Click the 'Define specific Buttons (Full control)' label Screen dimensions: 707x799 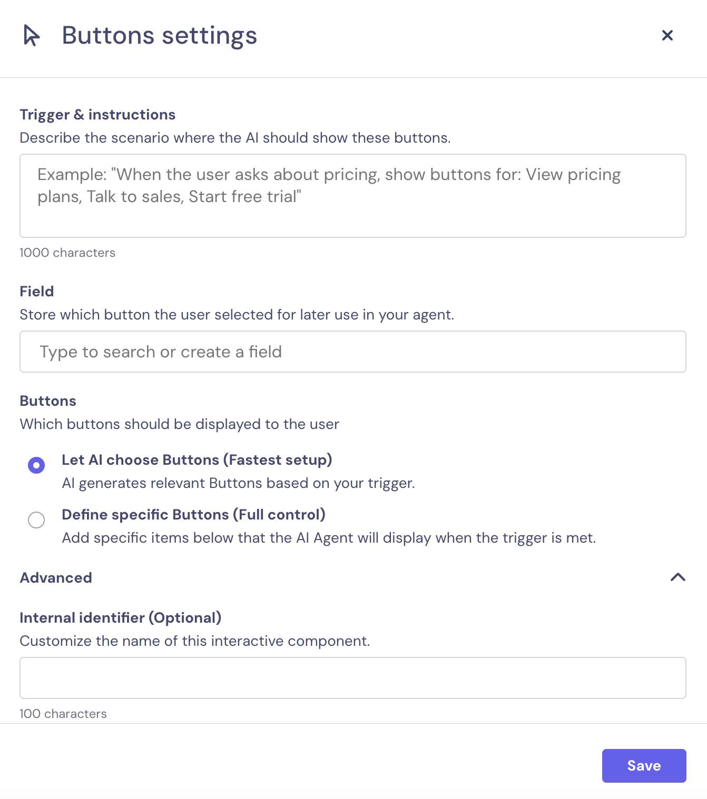click(x=193, y=515)
